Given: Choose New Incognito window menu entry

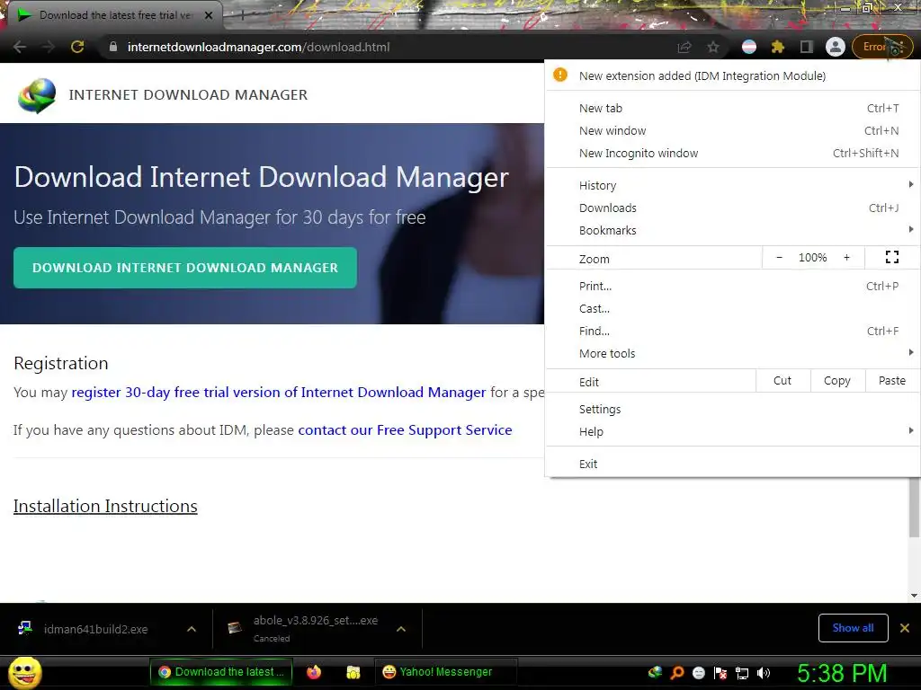Looking at the screenshot, I should coord(732,153).
